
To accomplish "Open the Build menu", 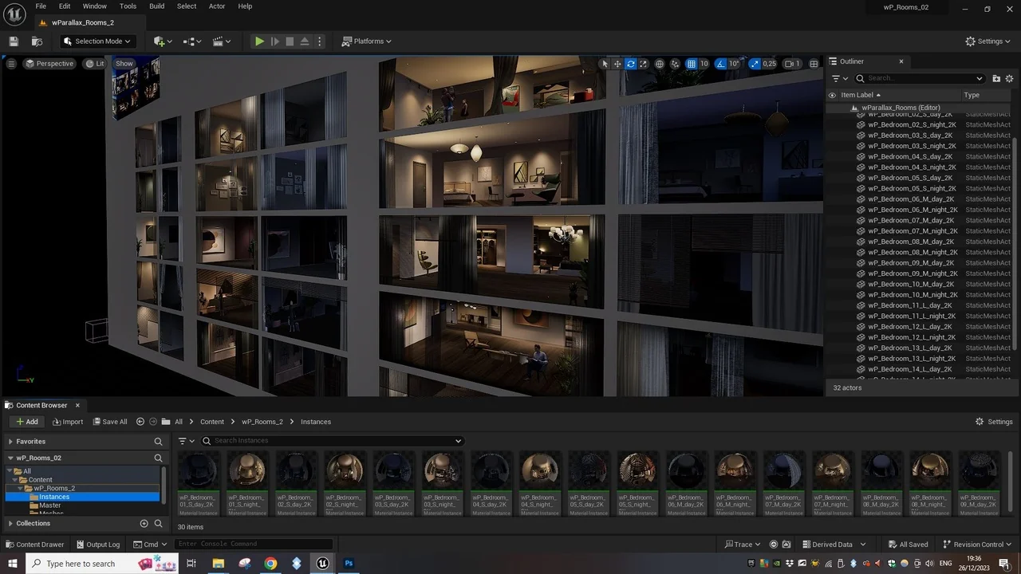I will tap(156, 6).
